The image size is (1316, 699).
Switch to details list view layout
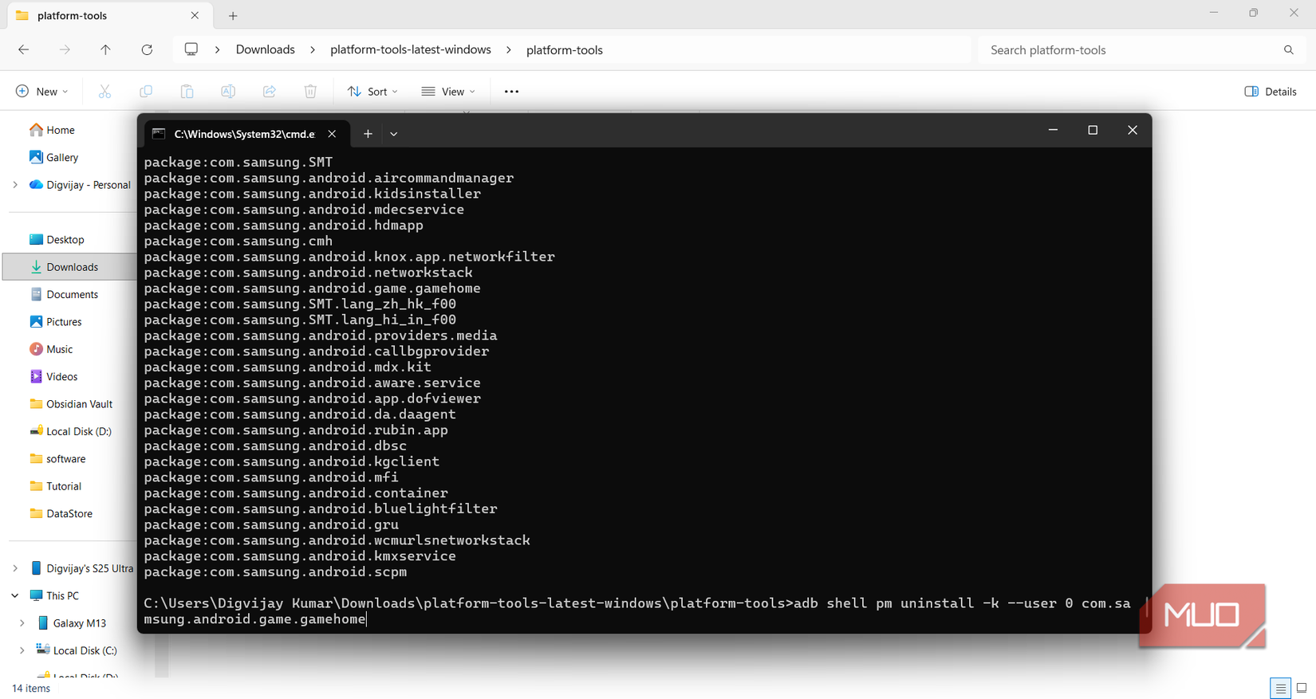pos(1280,688)
